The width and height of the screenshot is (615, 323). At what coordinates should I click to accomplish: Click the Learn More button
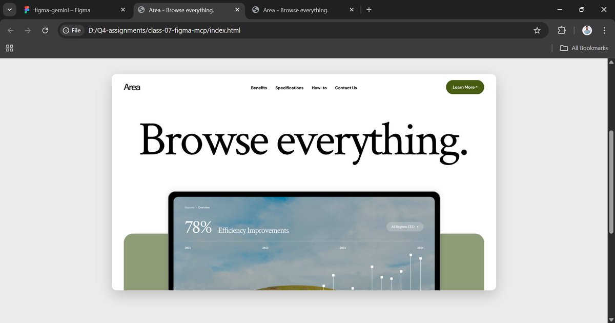(465, 87)
